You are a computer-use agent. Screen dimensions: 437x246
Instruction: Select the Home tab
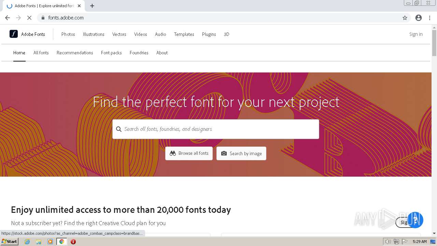click(19, 53)
